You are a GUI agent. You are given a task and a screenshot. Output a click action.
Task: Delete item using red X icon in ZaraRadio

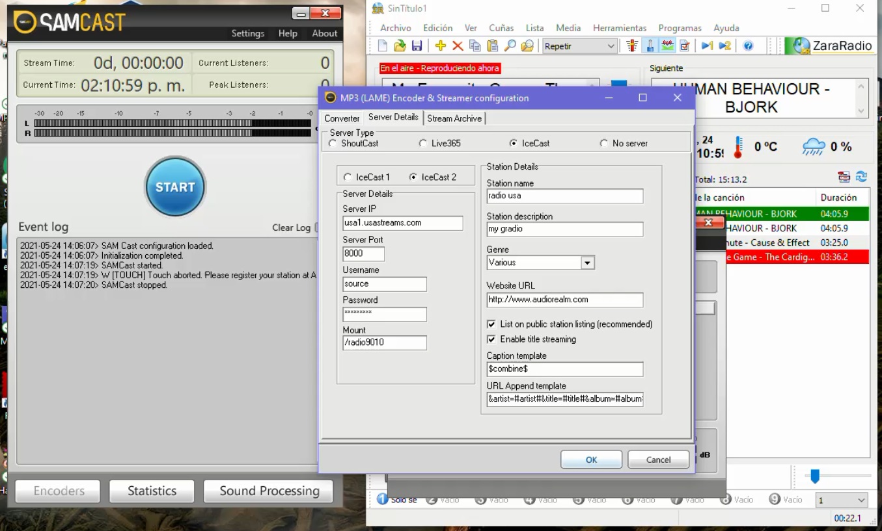pos(458,45)
